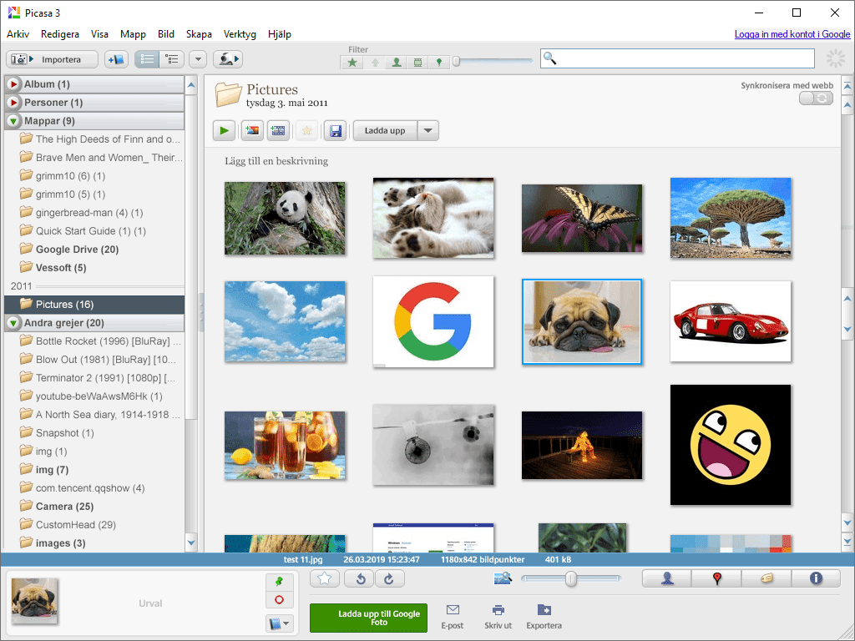Open the Skapa menu
The width and height of the screenshot is (855, 641).
coord(199,33)
